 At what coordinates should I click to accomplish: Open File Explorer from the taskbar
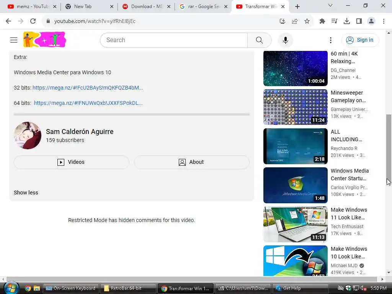[37, 288]
